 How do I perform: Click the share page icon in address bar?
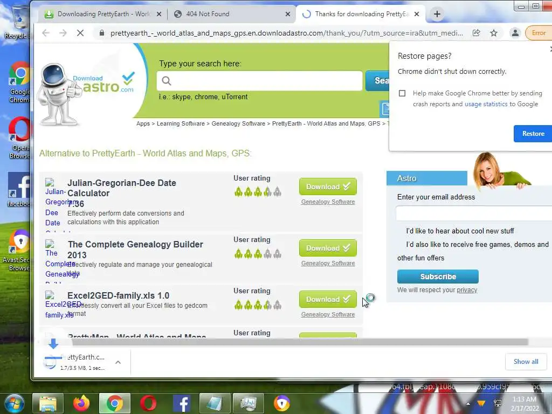477,33
